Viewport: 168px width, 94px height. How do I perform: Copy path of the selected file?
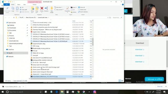coord(23,10)
